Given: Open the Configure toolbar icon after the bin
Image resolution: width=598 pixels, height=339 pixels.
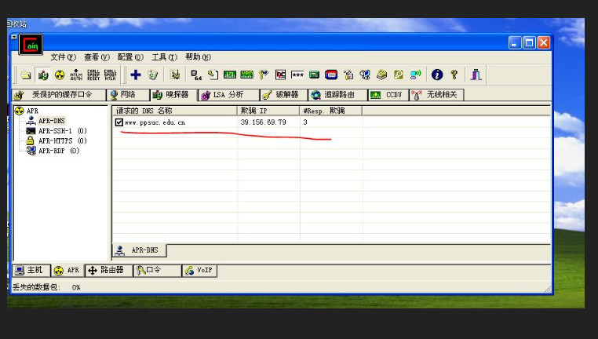Looking at the screenshot, I should 175,75.
